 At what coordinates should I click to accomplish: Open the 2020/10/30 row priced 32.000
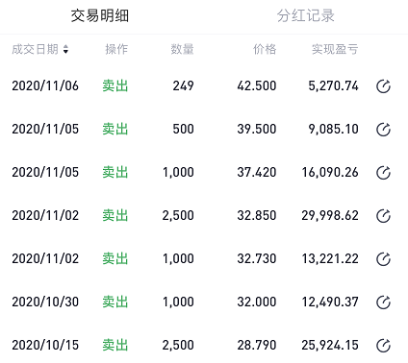click(x=204, y=302)
